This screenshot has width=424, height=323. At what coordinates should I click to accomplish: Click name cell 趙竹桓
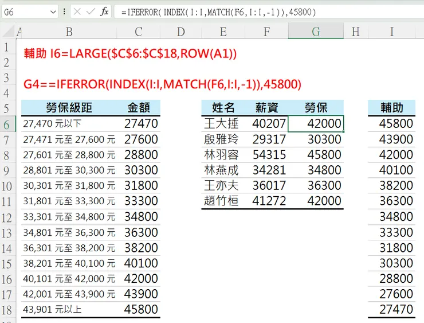pos(223,201)
